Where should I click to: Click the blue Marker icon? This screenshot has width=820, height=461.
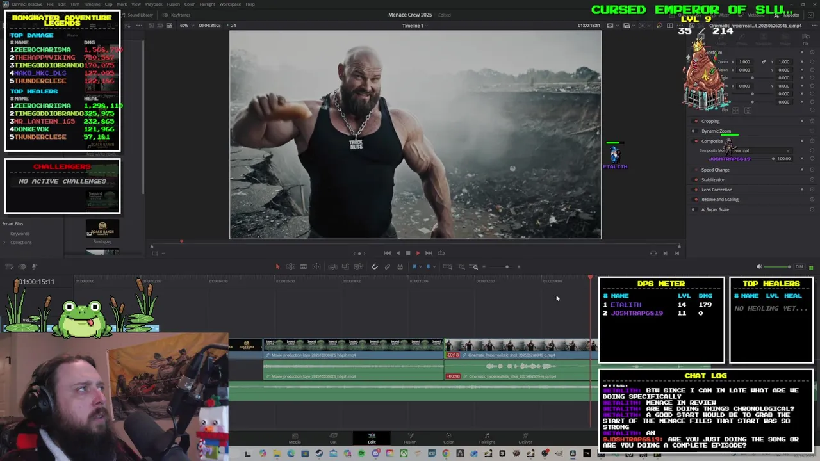[428, 266]
